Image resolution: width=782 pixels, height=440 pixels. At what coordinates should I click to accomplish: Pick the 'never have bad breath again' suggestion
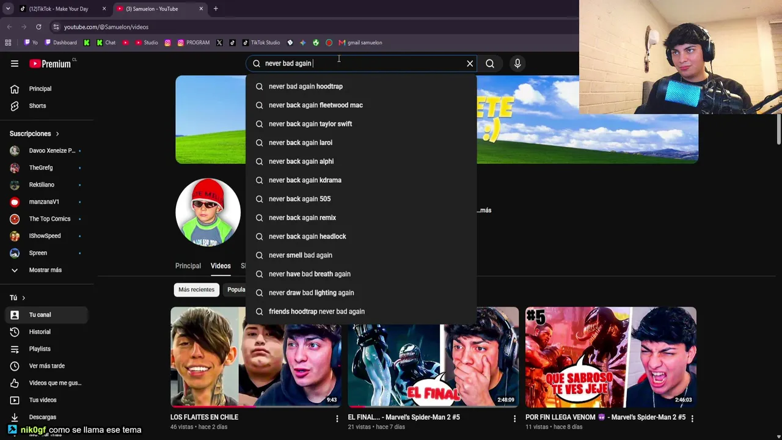pos(361,274)
